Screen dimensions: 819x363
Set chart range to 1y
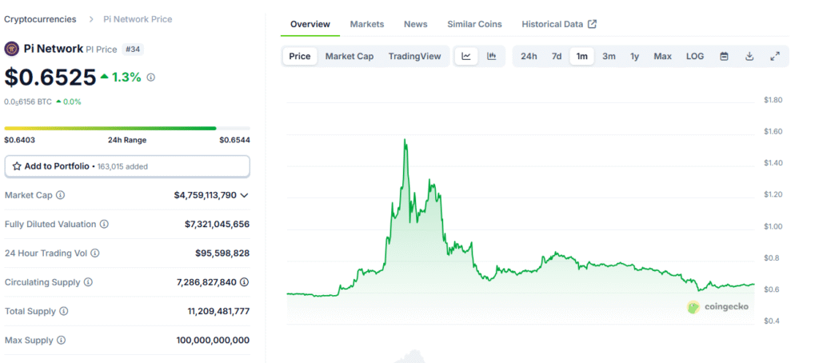pos(634,57)
